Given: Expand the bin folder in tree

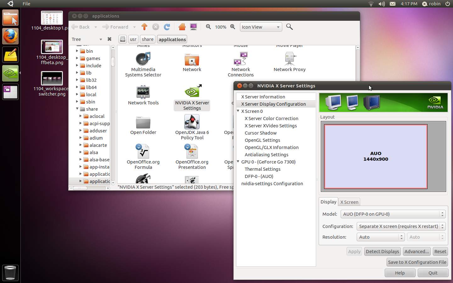Looking at the screenshot, I should tap(77, 51).
